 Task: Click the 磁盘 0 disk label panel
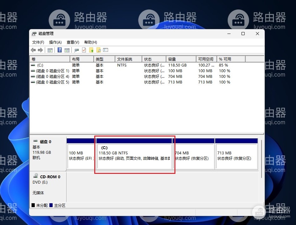pos(48,154)
